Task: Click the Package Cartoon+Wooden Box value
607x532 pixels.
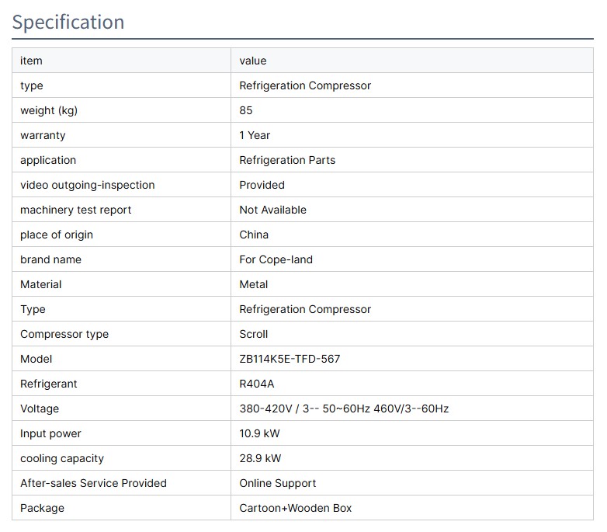Action: point(295,508)
